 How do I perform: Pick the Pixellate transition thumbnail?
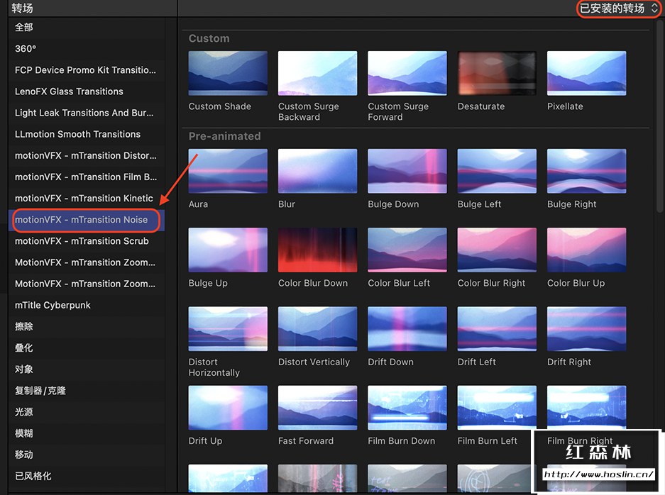point(586,73)
